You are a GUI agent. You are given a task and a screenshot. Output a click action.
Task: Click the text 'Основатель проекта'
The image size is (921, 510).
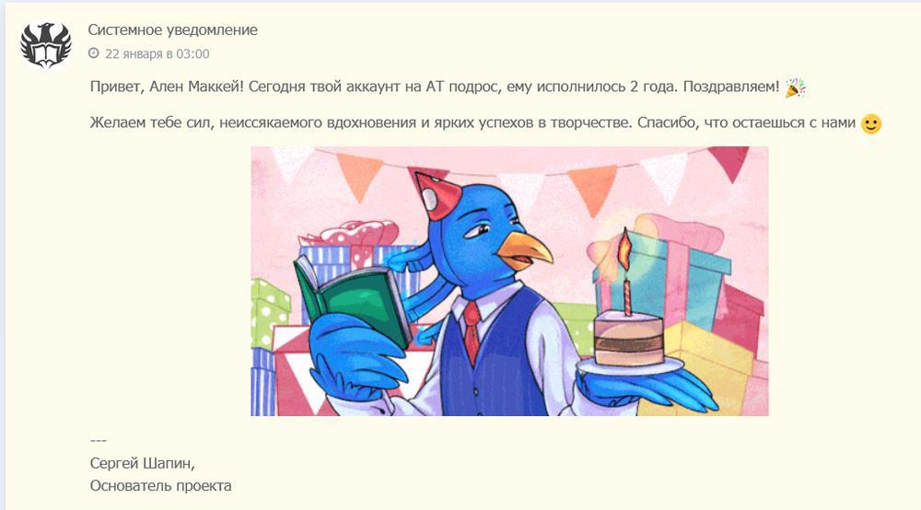click(x=160, y=486)
